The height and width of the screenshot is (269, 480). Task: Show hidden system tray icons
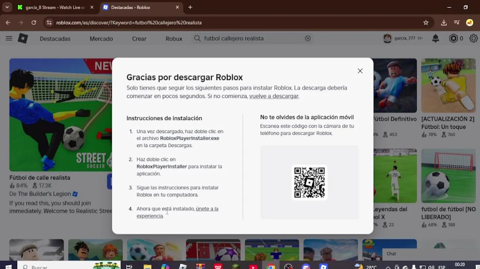tap(388, 267)
